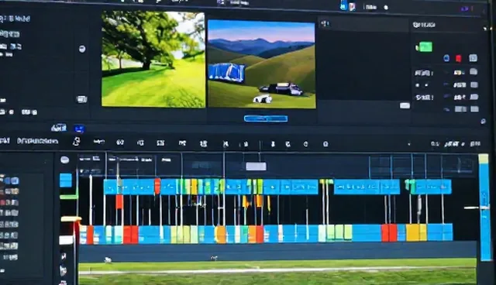Select the yellow clip right of the red pair in the lower track
The image size is (496, 285).
coord(416,232)
